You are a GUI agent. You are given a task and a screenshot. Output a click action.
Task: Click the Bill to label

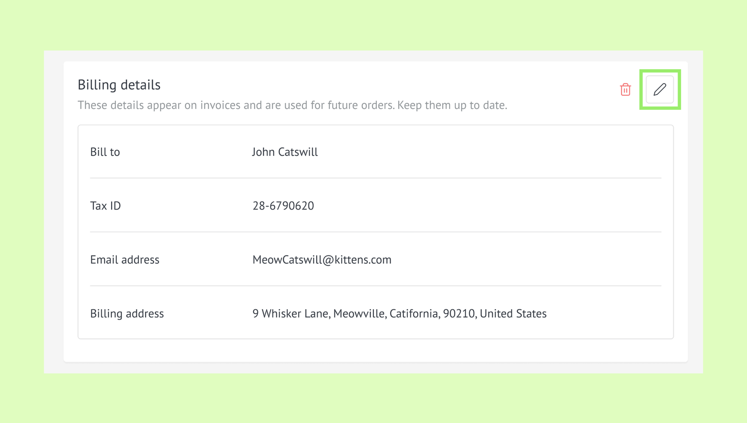click(x=105, y=152)
